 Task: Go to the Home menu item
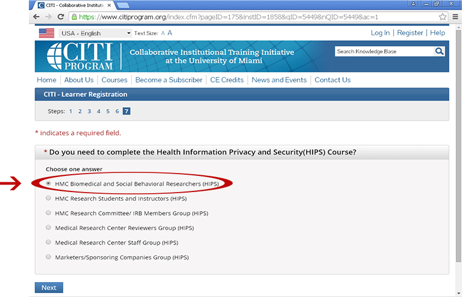point(47,80)
